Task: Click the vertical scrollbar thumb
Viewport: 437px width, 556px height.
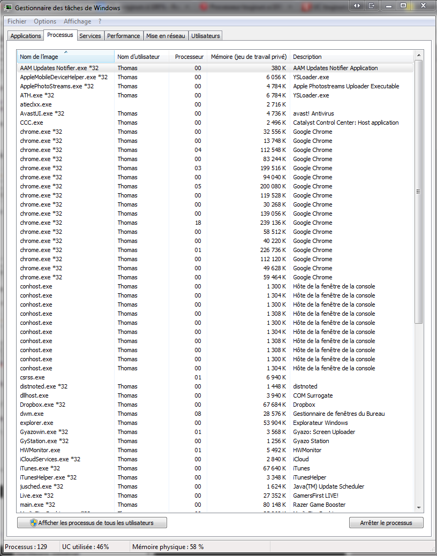Action: (x=419, y=192)
